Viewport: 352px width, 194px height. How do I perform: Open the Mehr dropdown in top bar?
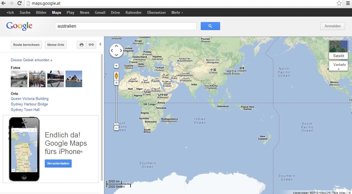pos(177,12)
